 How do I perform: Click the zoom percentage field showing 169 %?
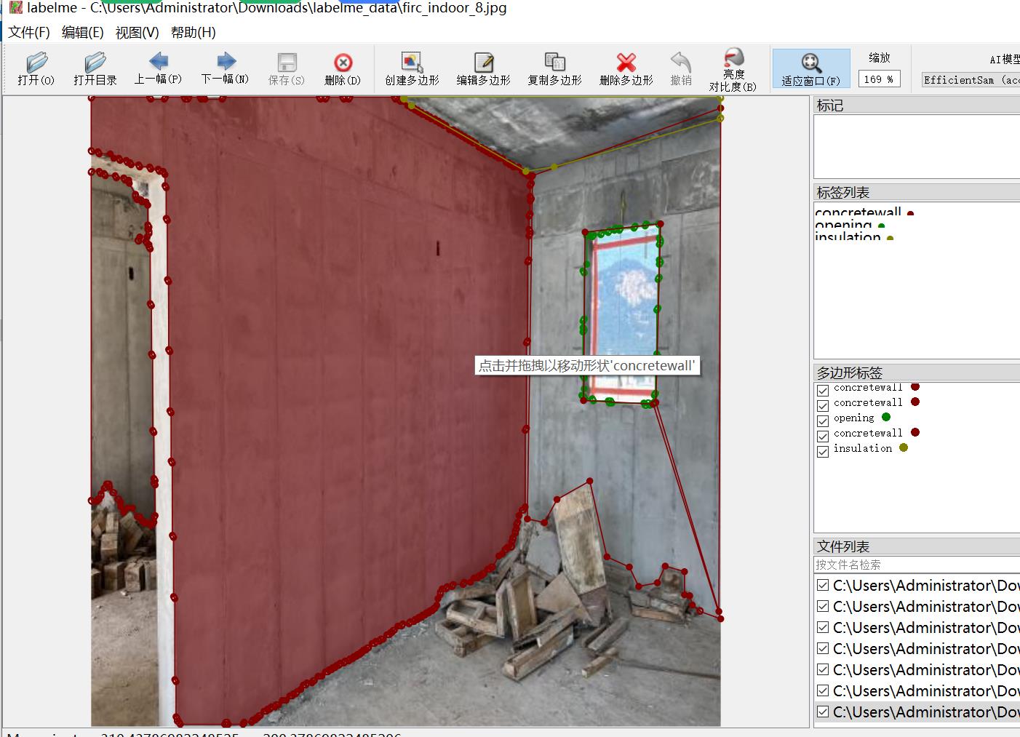tap(879, 79)
